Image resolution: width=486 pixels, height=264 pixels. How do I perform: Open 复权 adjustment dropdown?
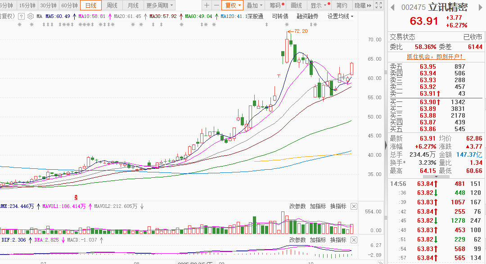pos(233,5)
